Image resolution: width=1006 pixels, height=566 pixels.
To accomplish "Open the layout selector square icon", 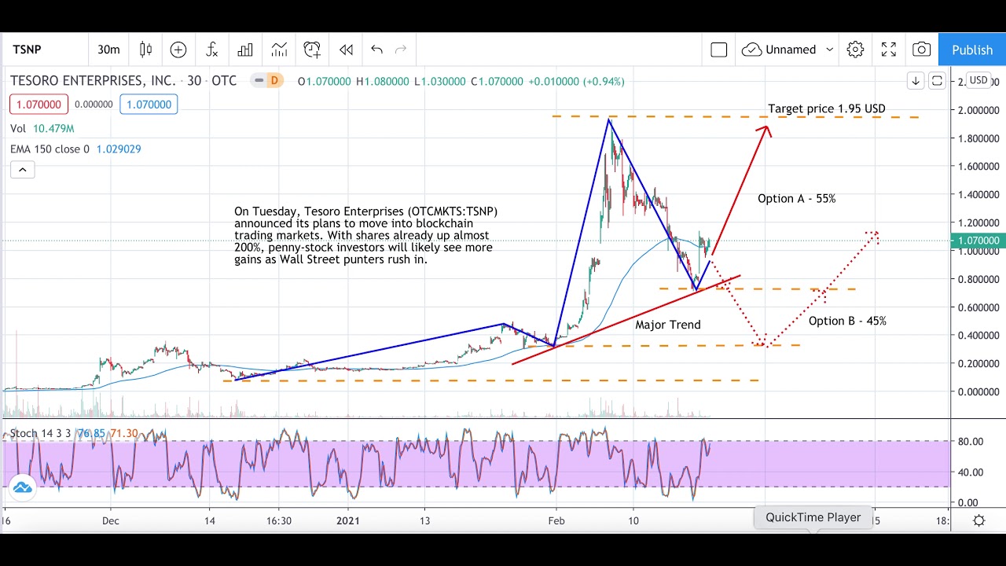I will 718,50.
